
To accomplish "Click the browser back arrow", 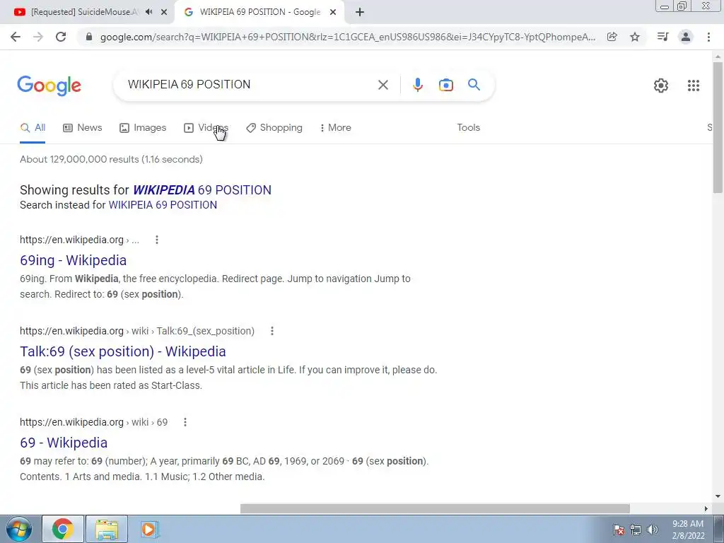I will tap(16, 37).
